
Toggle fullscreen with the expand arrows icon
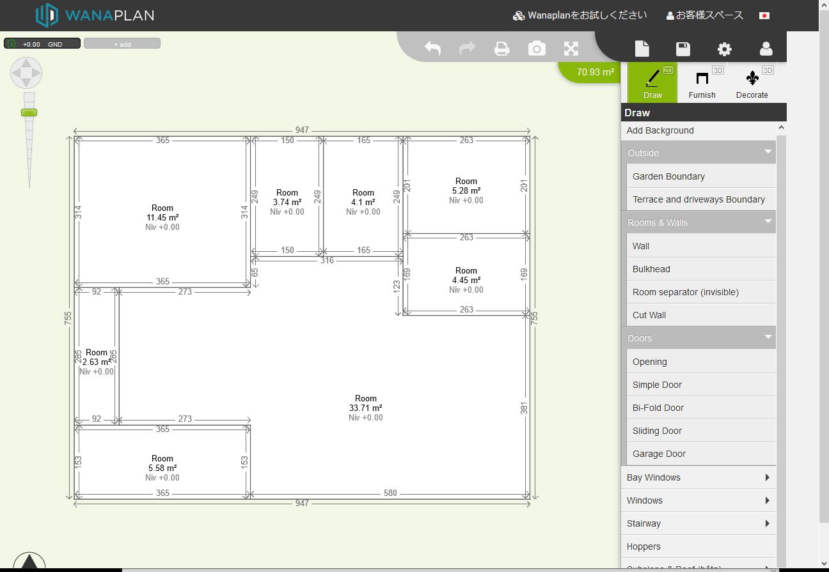coord(571,49)
